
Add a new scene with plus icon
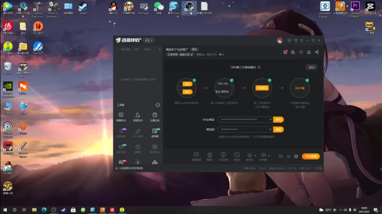(x=159, y=49)
